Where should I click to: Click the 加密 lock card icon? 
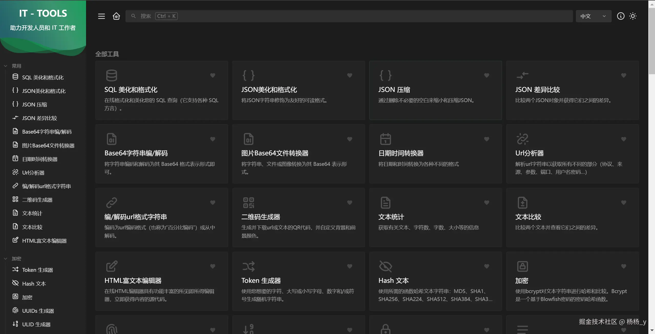click(x=522, y=266)
